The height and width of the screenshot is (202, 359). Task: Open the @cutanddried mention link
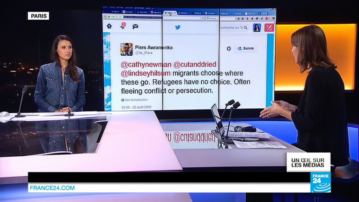tap(195, 65)
